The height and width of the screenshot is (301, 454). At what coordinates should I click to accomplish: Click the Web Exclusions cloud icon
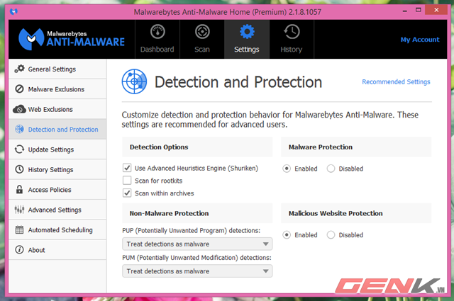point(19,109)
